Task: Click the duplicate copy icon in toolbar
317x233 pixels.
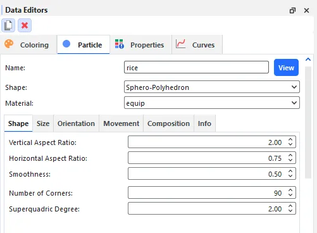Action: point(8,25)
